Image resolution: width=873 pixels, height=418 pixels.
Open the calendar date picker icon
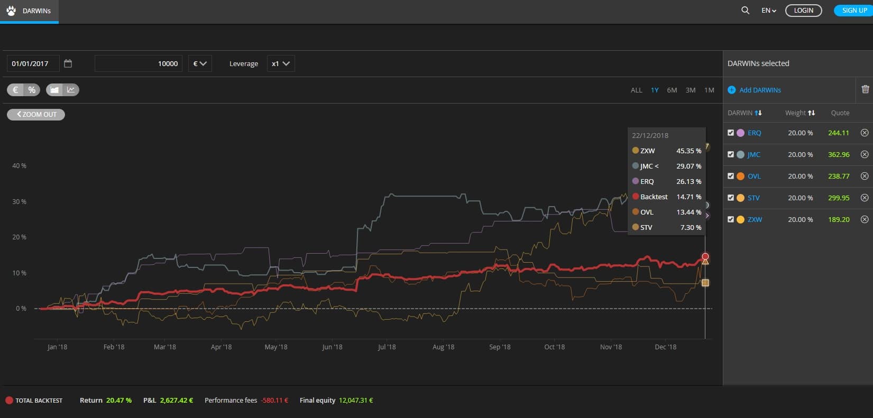[x=68, y=63]
